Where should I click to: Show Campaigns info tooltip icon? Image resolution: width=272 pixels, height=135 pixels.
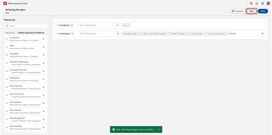coord(73,34)
